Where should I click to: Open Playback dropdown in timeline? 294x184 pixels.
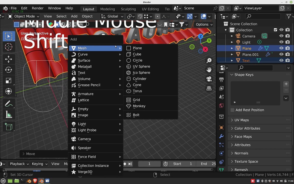tap(19, 164)
